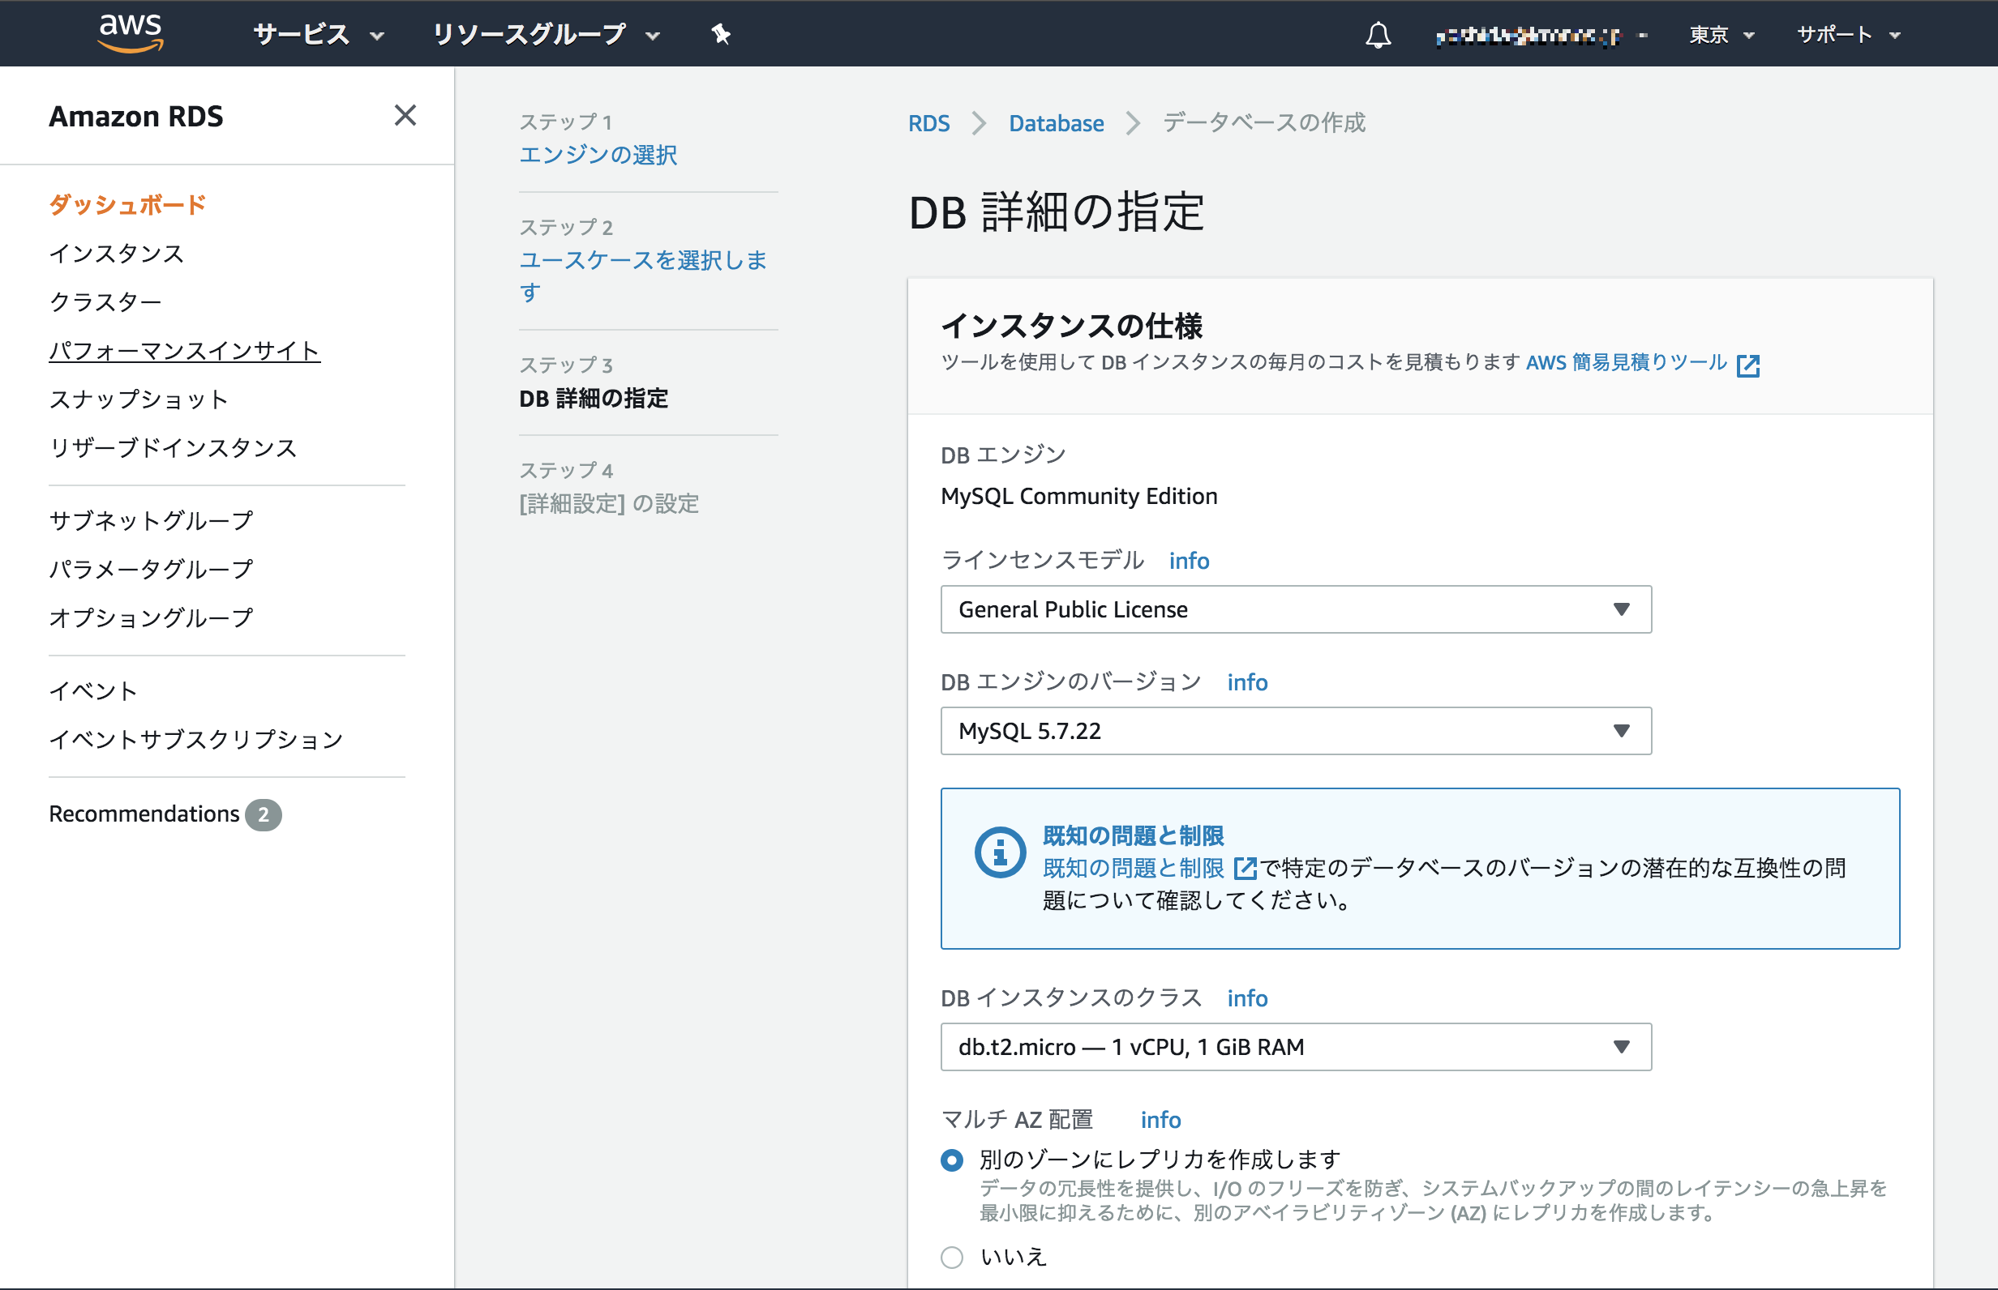Go to ダッシュボード in sidebar
The width and height of the screenshot is (1998, 1290).
pyautogui.click(x=127, y=204)
